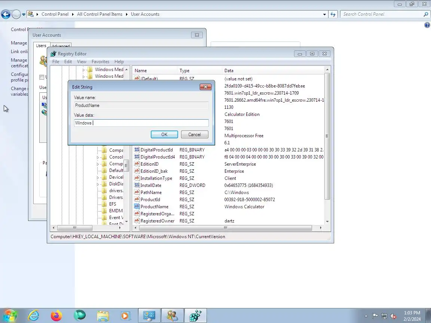This screenshot has width=431, height=323.
Task: Click the Control Panel forward button
Action: 16,14
